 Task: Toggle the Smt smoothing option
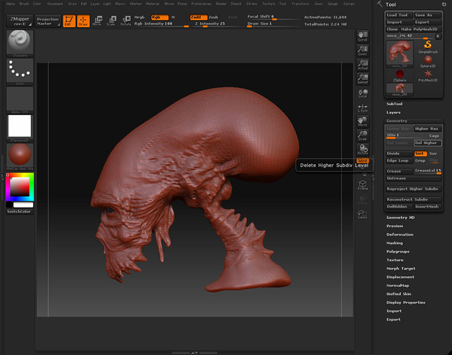click(x=420, y=154)
